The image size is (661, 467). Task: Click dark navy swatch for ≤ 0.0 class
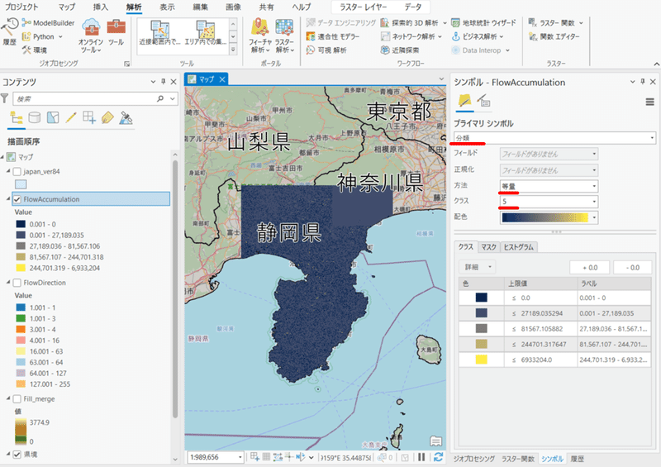coord(481,298)
